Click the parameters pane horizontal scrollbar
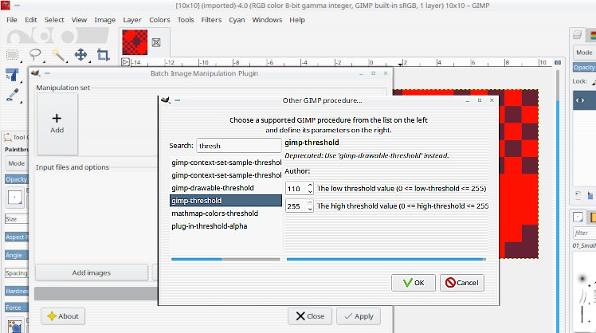 point(386,259)
